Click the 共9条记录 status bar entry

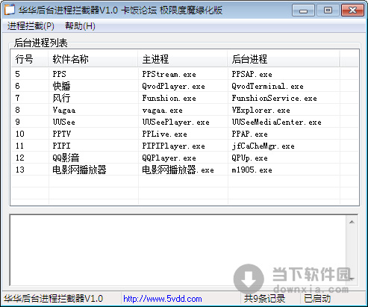[x=264, y=298]
